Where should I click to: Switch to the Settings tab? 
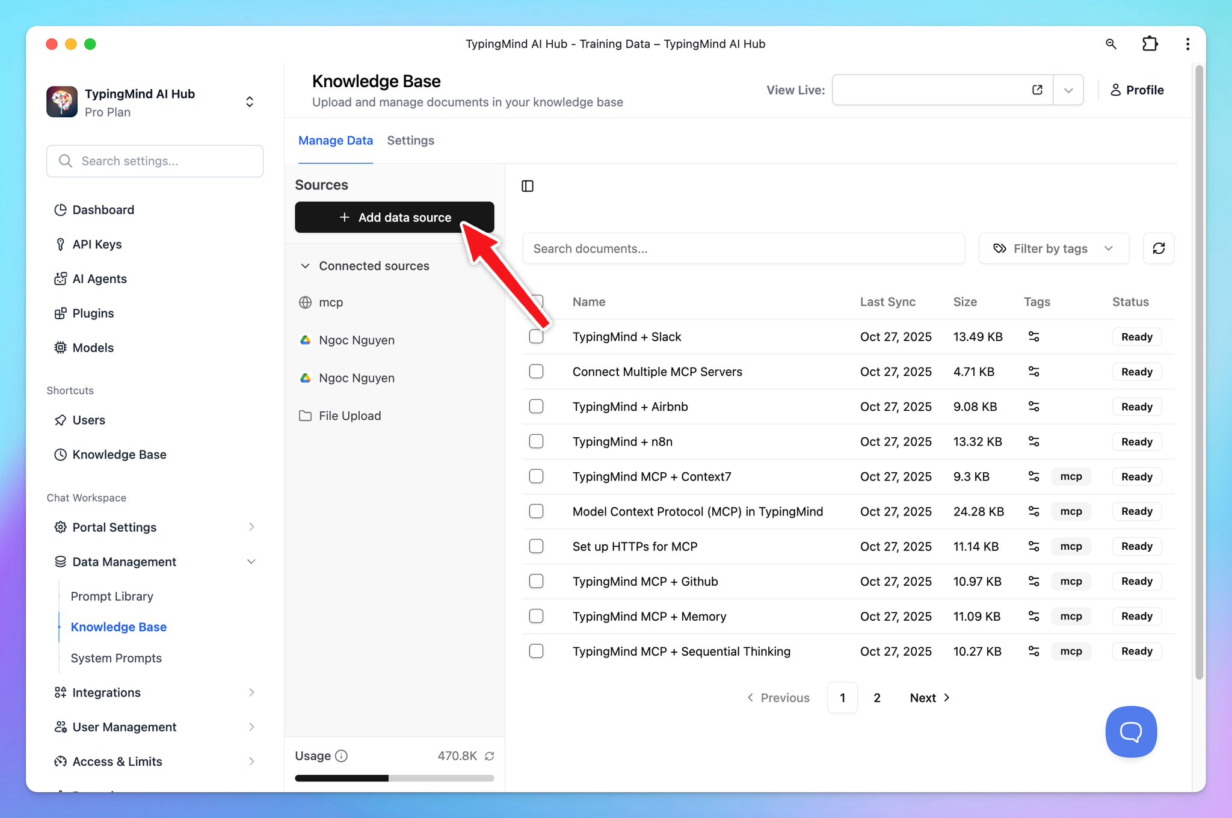(410, 140)
